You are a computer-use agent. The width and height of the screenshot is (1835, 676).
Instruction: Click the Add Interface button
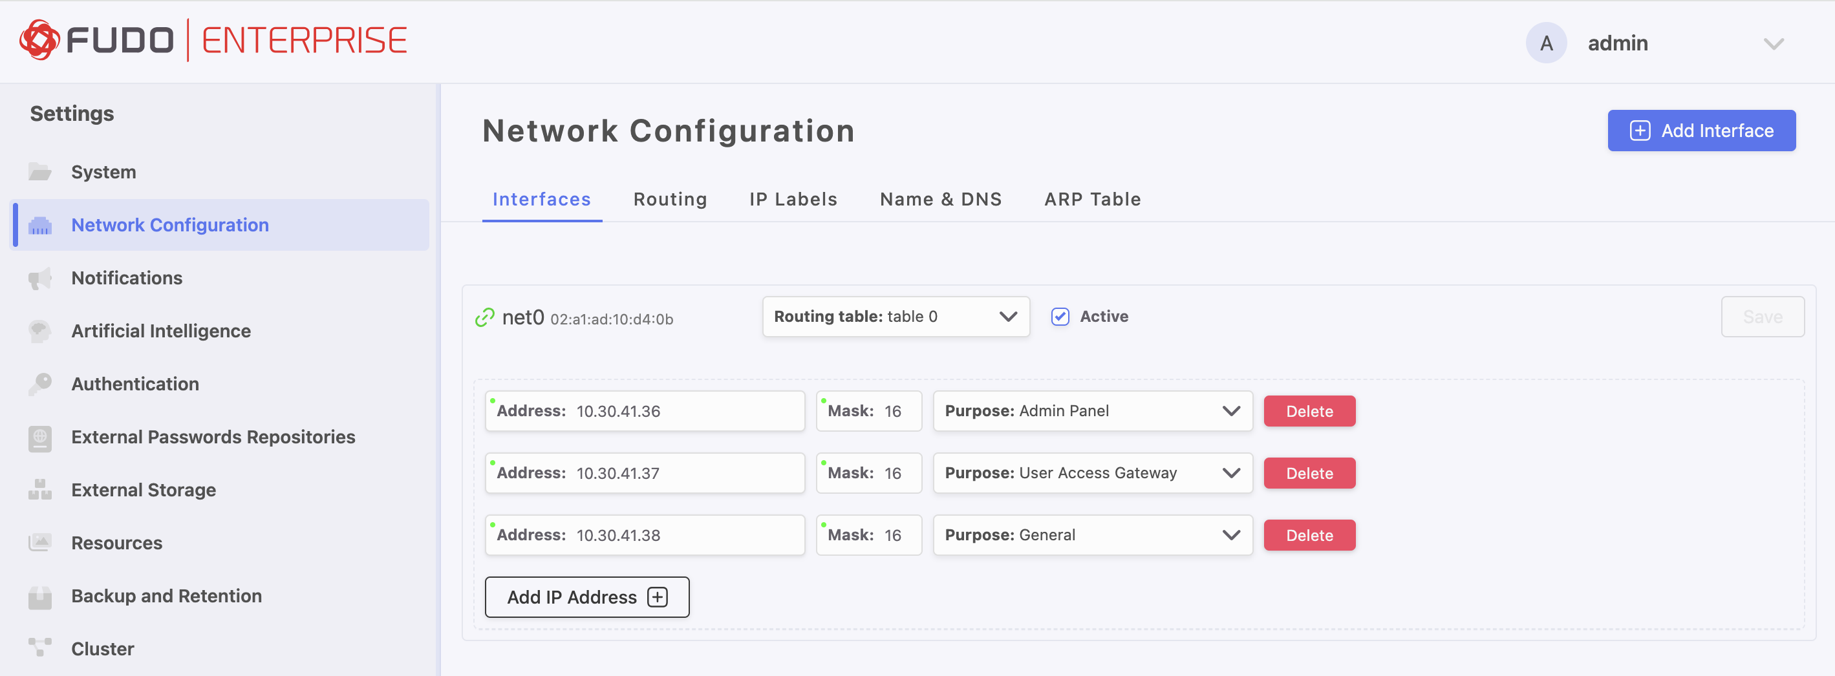1701,131
